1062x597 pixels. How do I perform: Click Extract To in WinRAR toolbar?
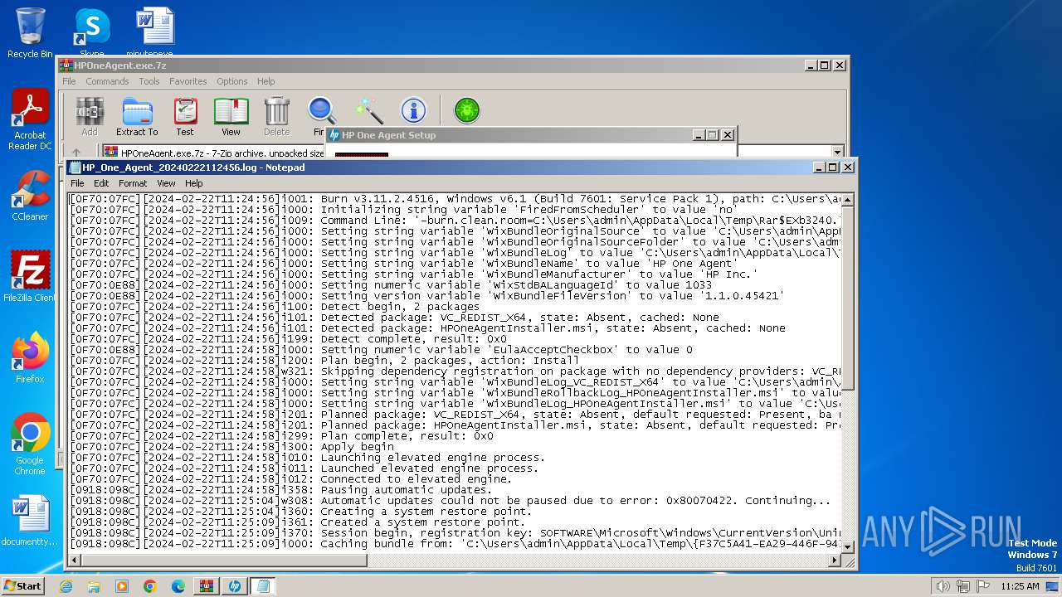click(137, 117)
